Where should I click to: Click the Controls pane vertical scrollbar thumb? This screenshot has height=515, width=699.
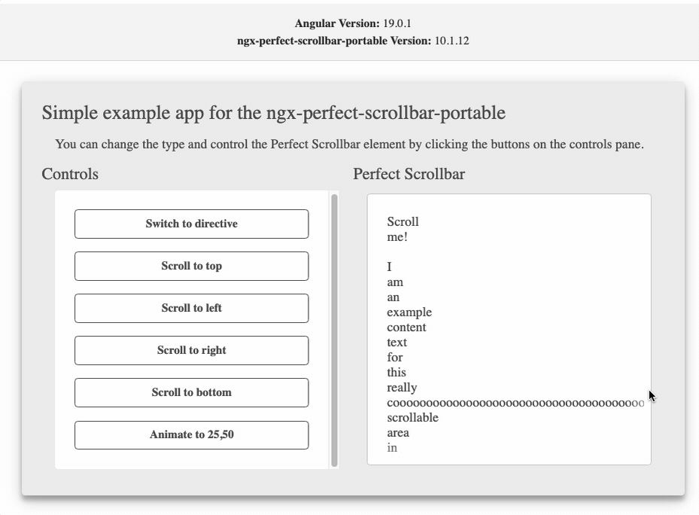pos(334,331)
